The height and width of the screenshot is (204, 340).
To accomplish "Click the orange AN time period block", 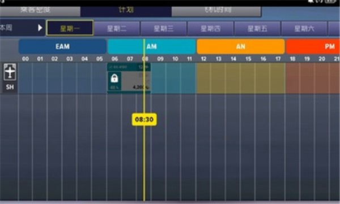I will click(241, 46).
